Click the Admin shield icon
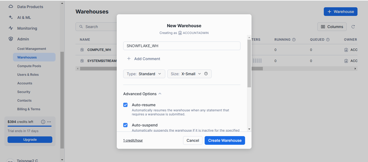The image size is (368, 162). click(x=11, y=39)
